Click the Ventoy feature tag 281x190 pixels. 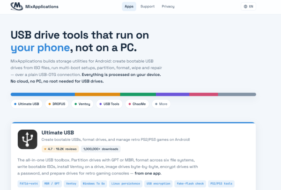point(71,184)
